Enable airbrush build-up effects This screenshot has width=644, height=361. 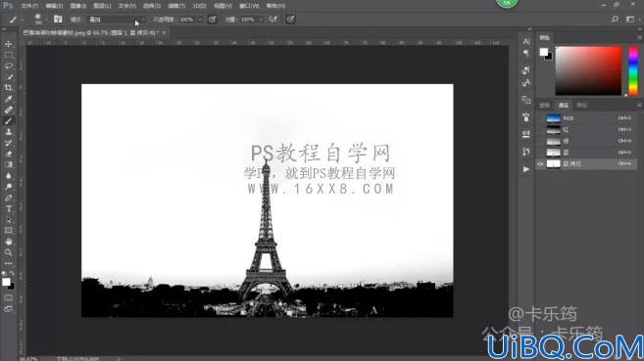pyautogui.click(x=273, y=20)
